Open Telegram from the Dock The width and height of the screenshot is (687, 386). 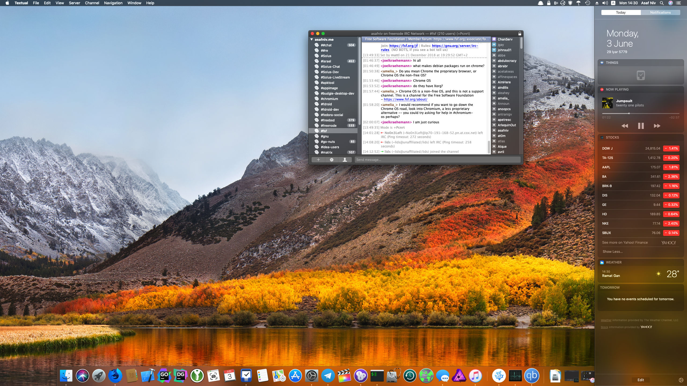click(328, 376)
